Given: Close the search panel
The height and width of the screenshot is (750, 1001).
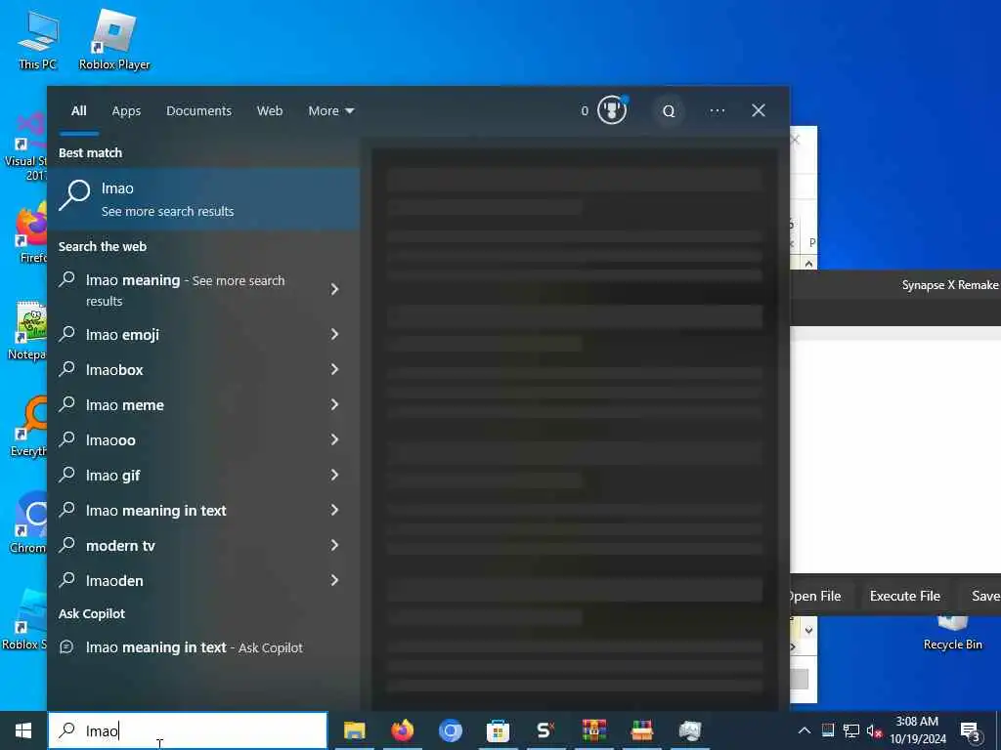Looking at the screenshot, I should 759,111.
